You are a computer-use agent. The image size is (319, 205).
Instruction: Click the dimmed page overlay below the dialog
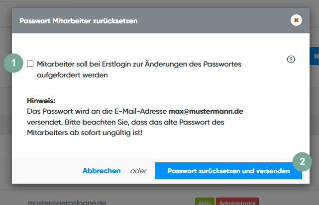(124, 195)
